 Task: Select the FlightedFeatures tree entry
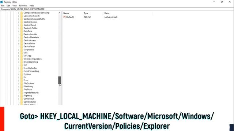[31, 93]
